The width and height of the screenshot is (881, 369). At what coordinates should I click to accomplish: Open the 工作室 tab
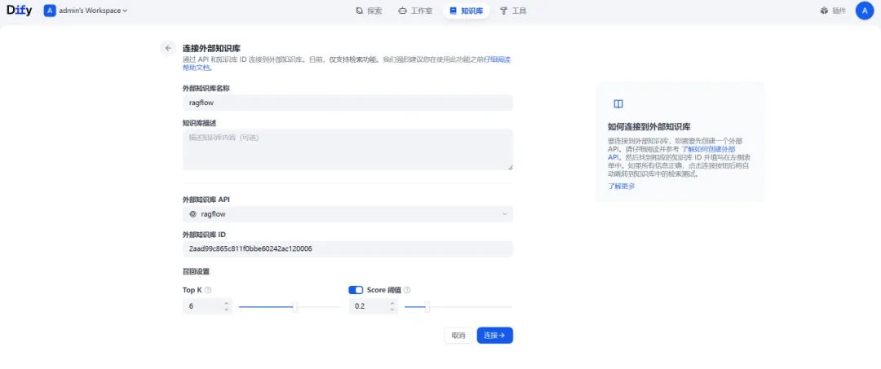[x=415, y=11]
